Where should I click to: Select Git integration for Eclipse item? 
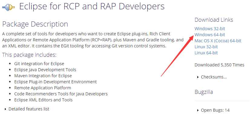tap(39, 64)
